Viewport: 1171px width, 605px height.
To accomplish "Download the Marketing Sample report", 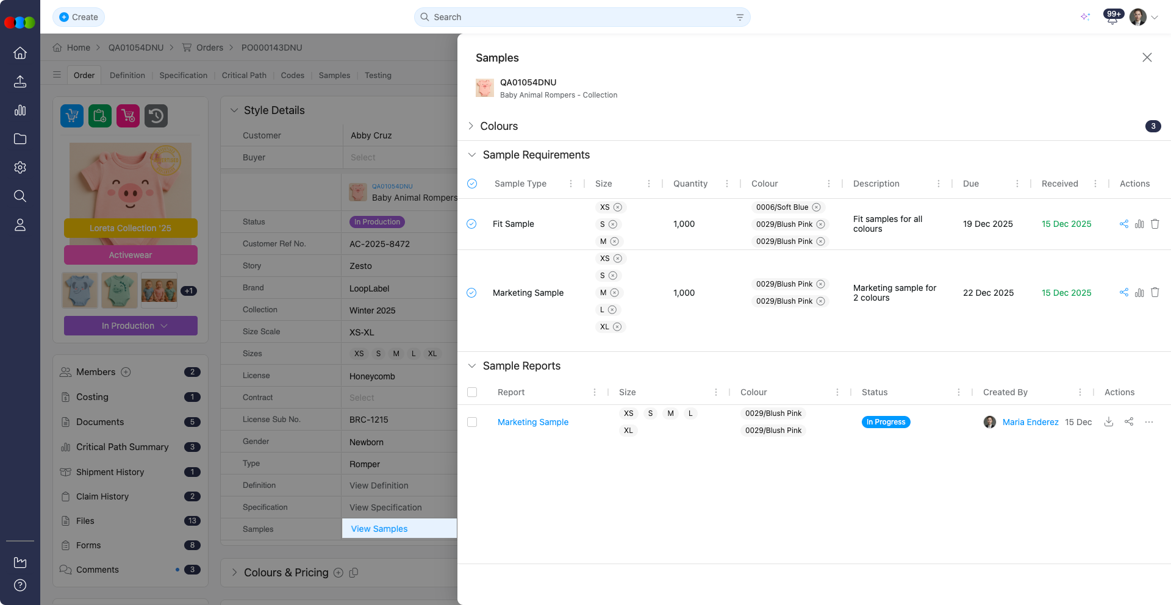I will click(x=1108, y=422).
